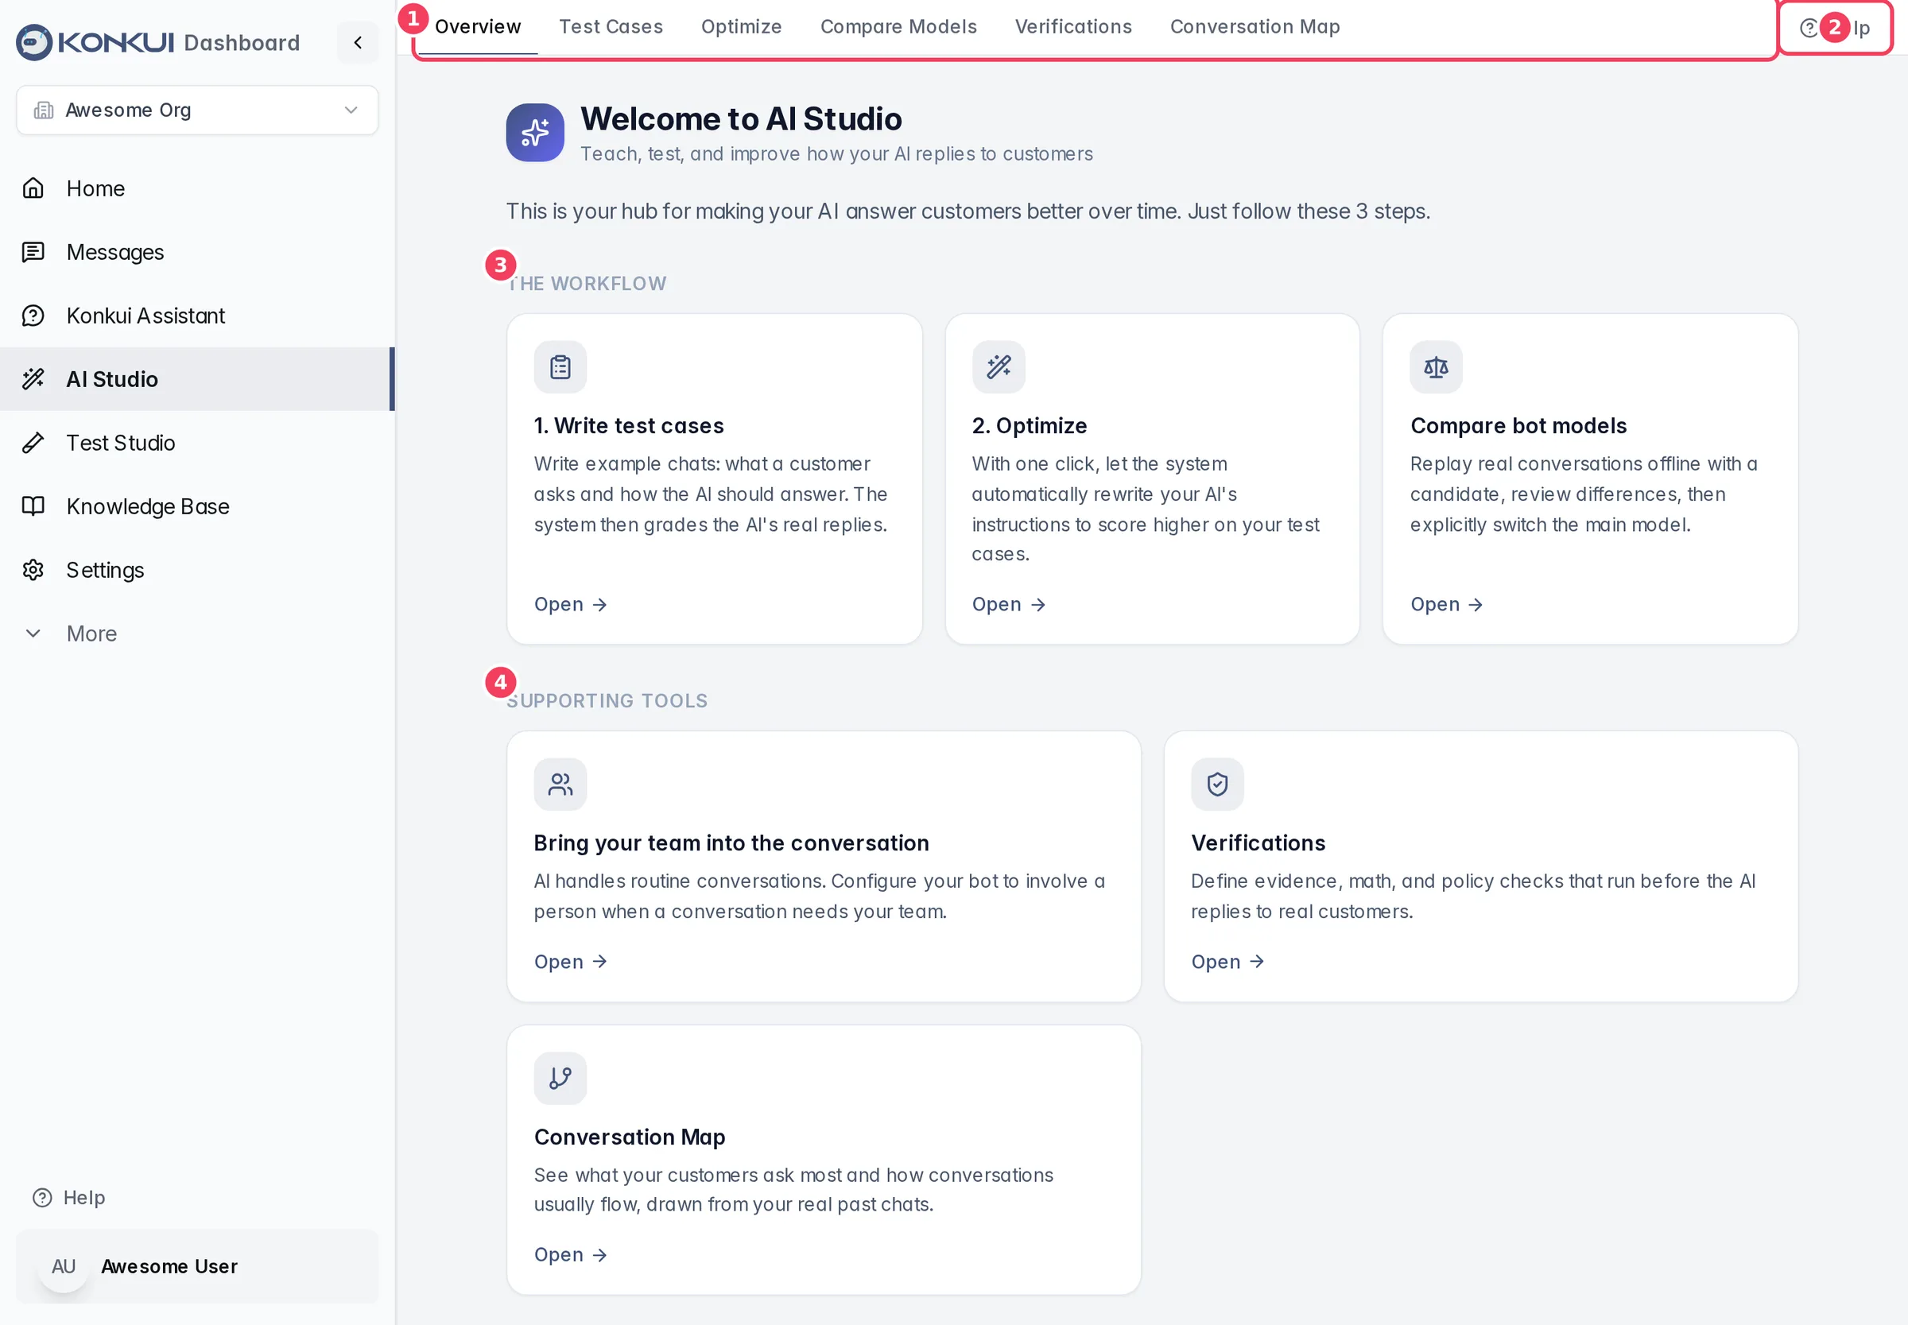Collapse the sidebar with the chevron button

[x=358, y=42]
